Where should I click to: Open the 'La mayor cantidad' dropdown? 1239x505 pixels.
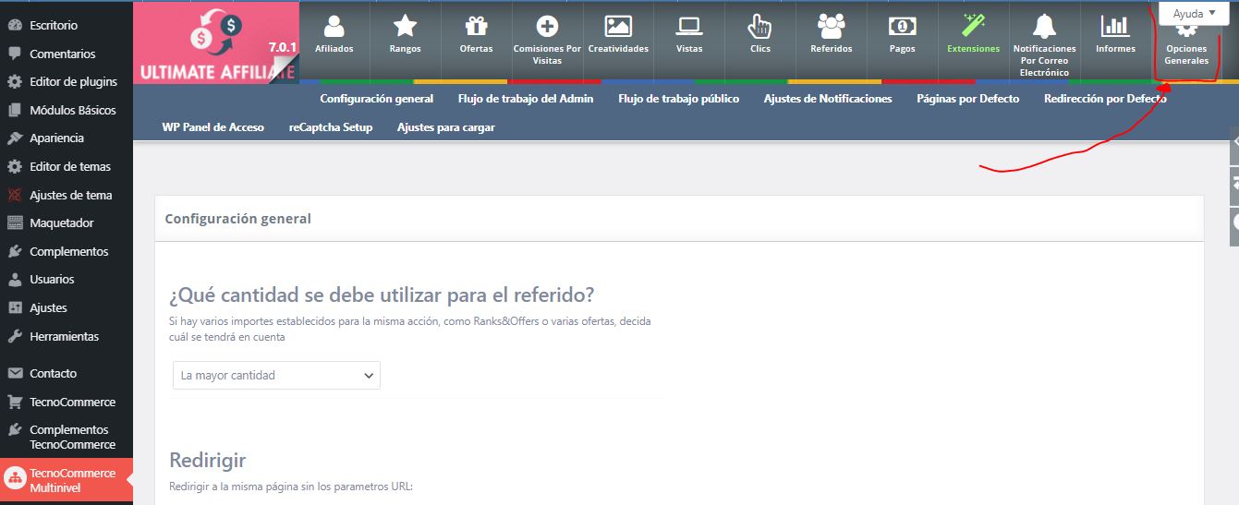click(x=276, y=375)
